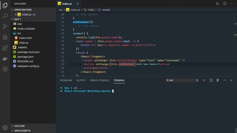Switch to the Debug Console tab

point(100,81)
